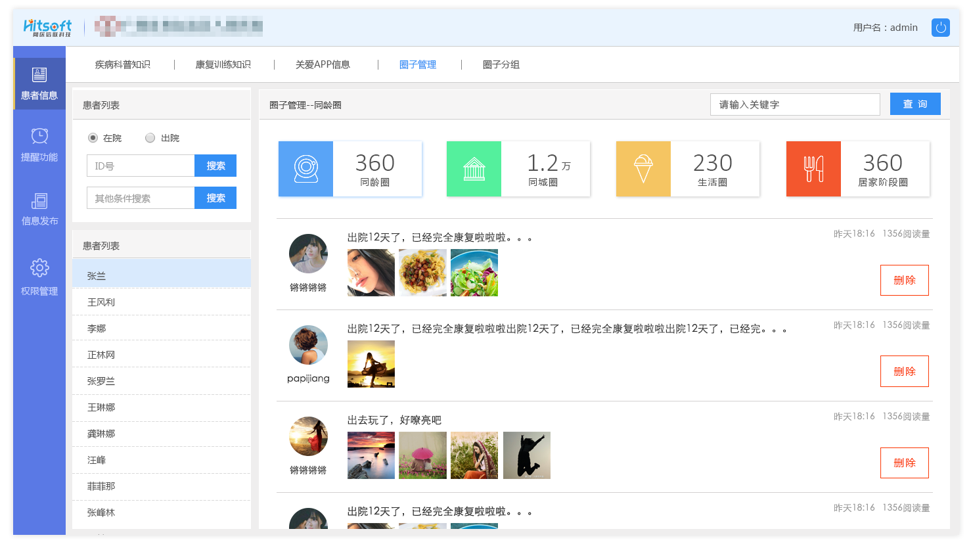Select patient 正林网
This screenshot has width=971, height=548.
162,355
